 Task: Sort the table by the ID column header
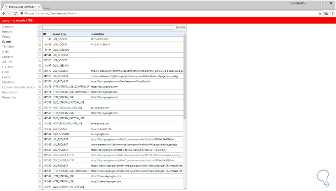(45, 34)
